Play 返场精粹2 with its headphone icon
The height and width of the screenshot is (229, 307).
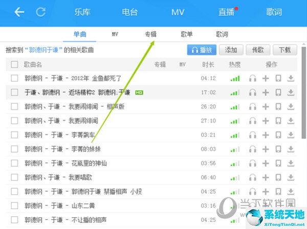[253, 93]
